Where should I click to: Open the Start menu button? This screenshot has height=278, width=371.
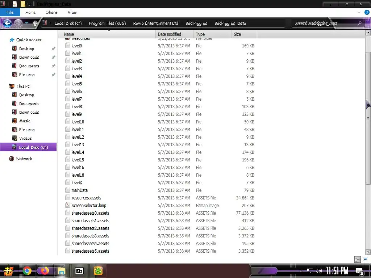[8, 271]
